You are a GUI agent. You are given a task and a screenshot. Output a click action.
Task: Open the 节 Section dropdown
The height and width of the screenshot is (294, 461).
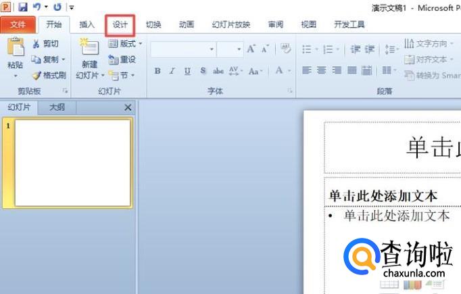click(122, 75)
